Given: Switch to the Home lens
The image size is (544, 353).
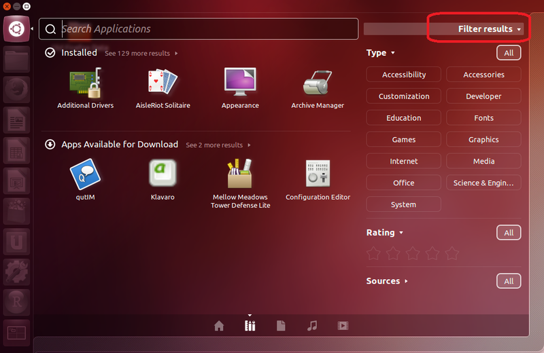Looking at the screenshot, I should tap(219, 326).
